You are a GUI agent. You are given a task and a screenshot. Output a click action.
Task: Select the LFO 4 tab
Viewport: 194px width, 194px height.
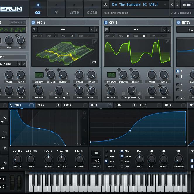(175, 105)
